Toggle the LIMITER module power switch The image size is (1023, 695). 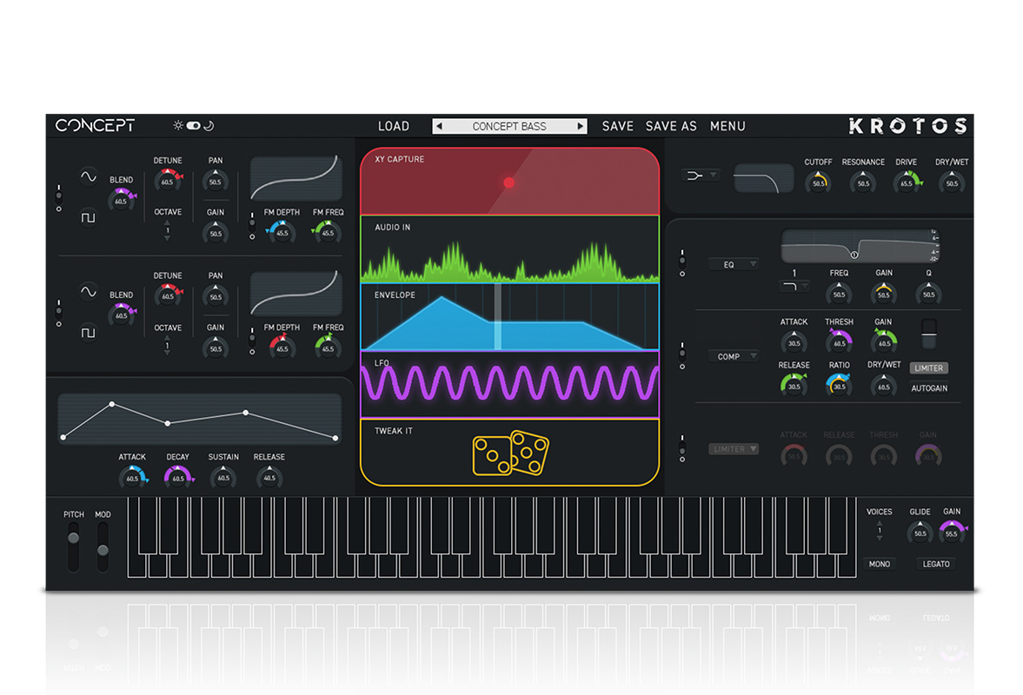(682, 448)
